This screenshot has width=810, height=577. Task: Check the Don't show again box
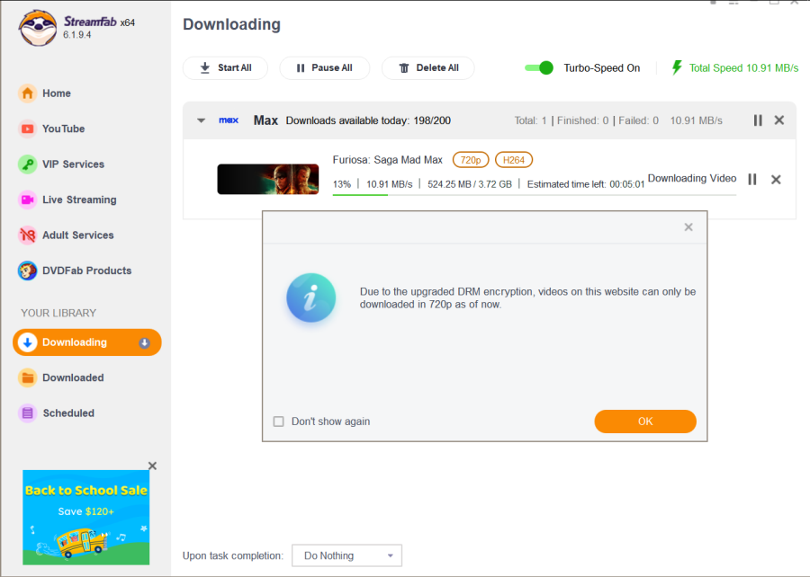click(278, 422)
